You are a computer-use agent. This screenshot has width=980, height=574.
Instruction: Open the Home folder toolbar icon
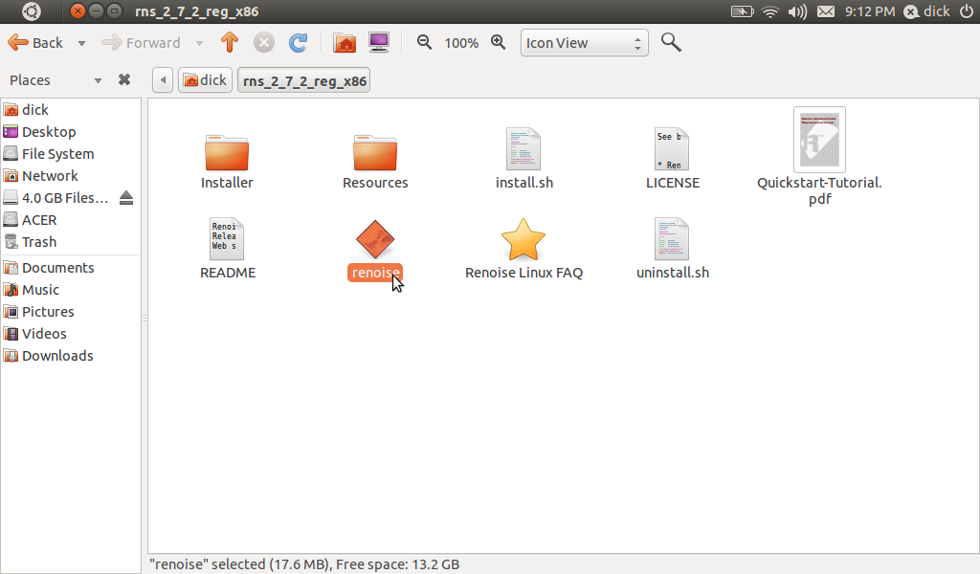345,42
